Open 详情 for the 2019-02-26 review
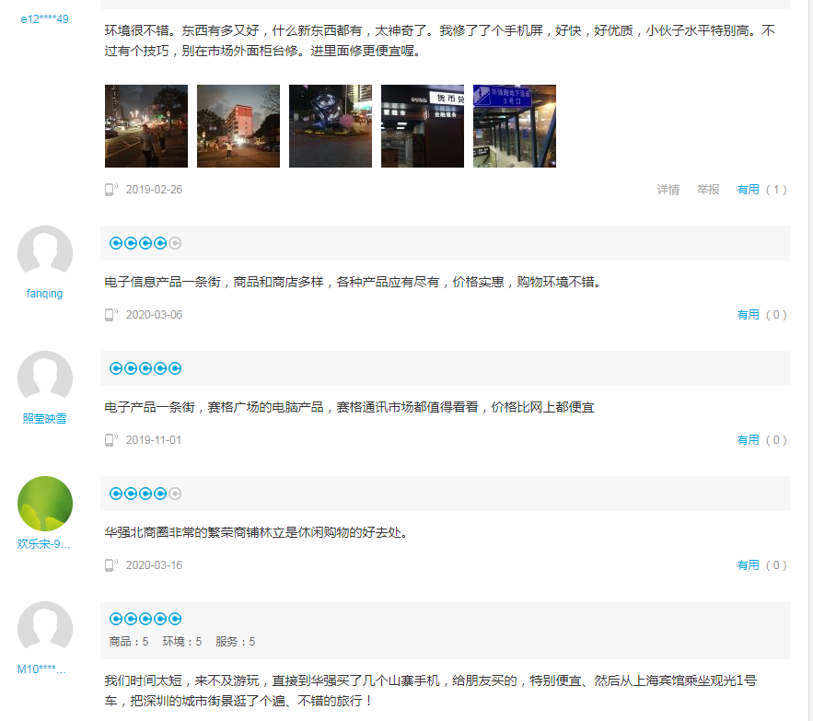Image resolution: width=813 pixels, height=721 pixels. (x=668, y=190)
